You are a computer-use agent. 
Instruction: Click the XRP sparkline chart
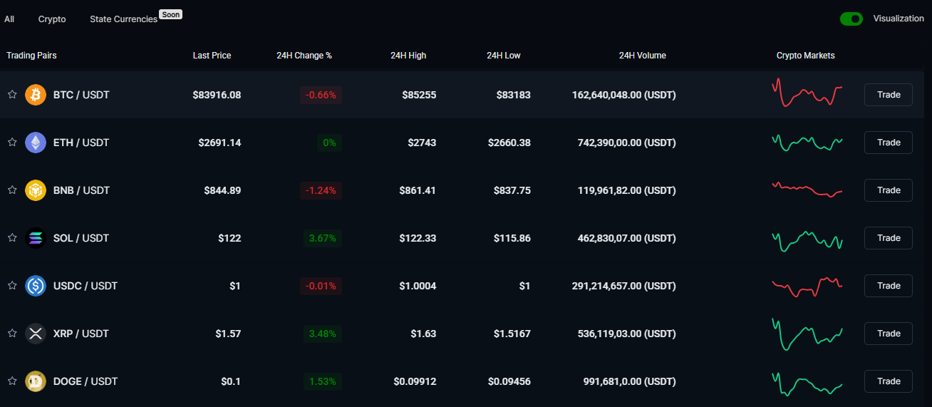(x=807, y=334)
